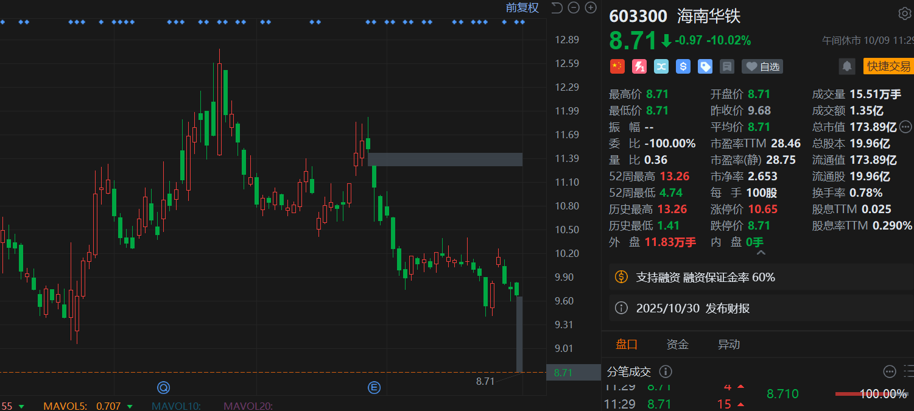Screen dimensions: 914x411
Task: Toggle 自选 watchlist favorite for this stock
Action: click(x=763, y=66)
